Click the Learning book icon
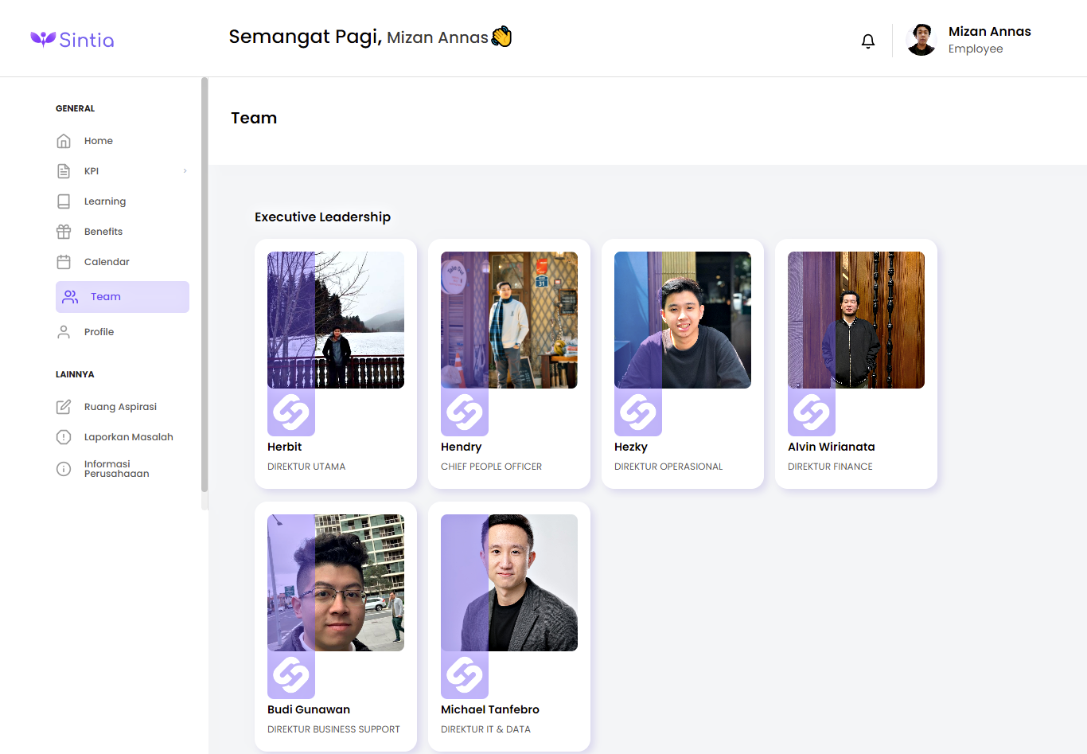 64,201
